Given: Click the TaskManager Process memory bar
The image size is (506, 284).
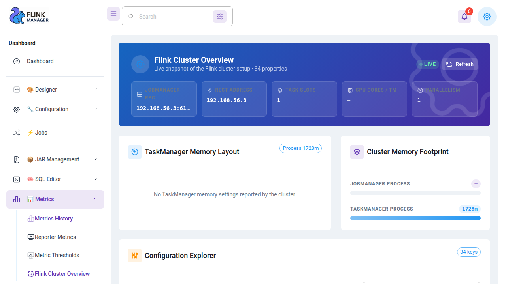Looking at the screenshot, I should [415, 218].
